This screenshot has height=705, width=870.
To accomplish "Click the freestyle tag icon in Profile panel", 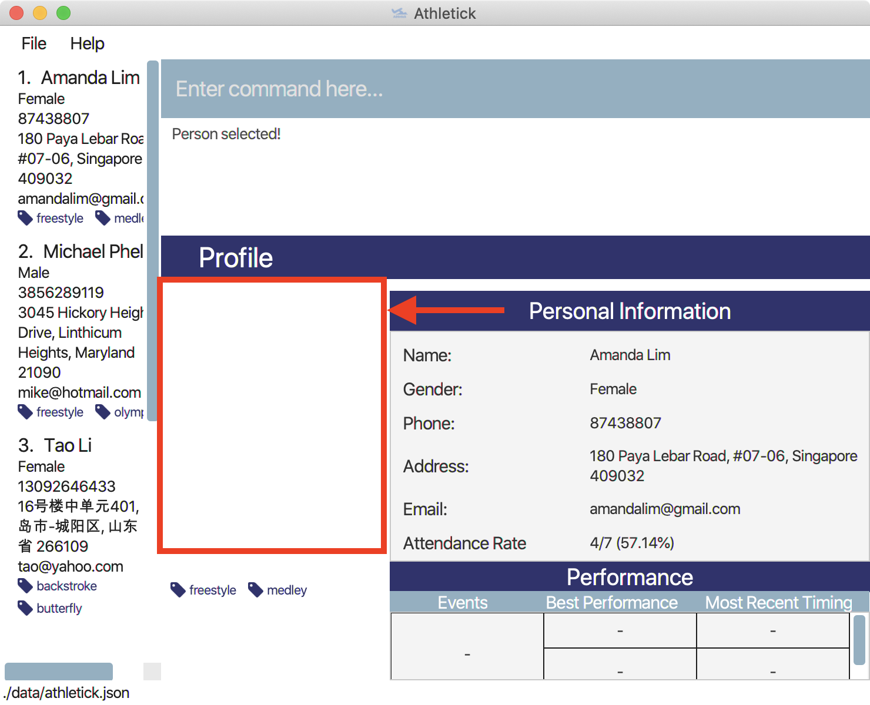I will 178,590.
